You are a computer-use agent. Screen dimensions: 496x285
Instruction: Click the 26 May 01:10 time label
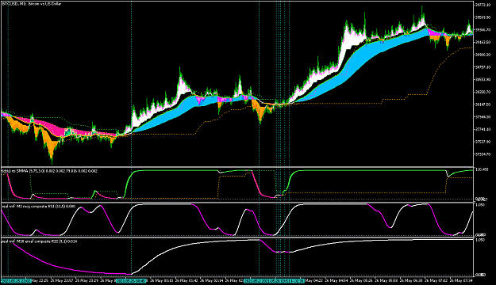(161, 280)
